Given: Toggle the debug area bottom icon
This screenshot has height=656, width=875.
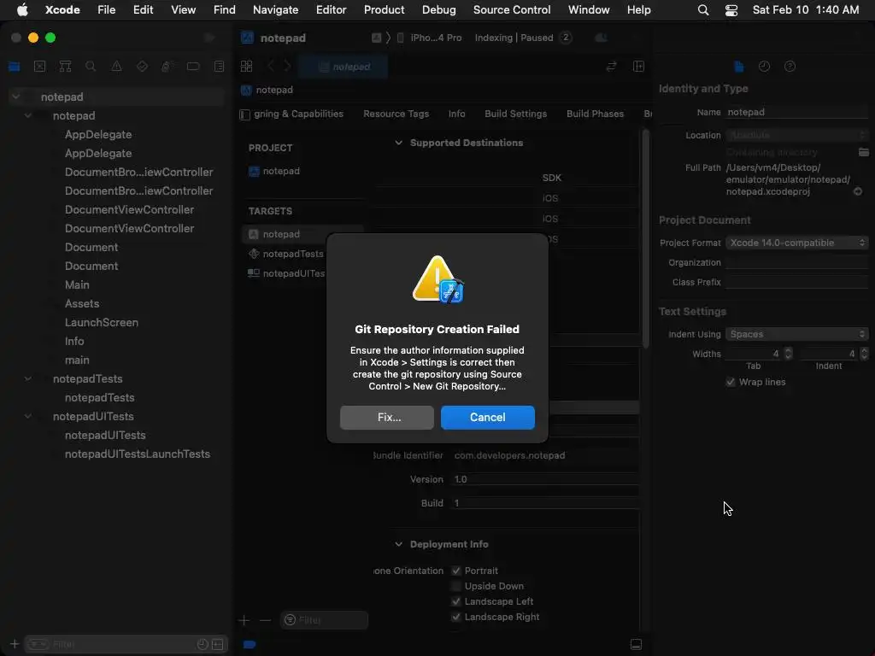Looking at the screenshot, I should point(636,644).
